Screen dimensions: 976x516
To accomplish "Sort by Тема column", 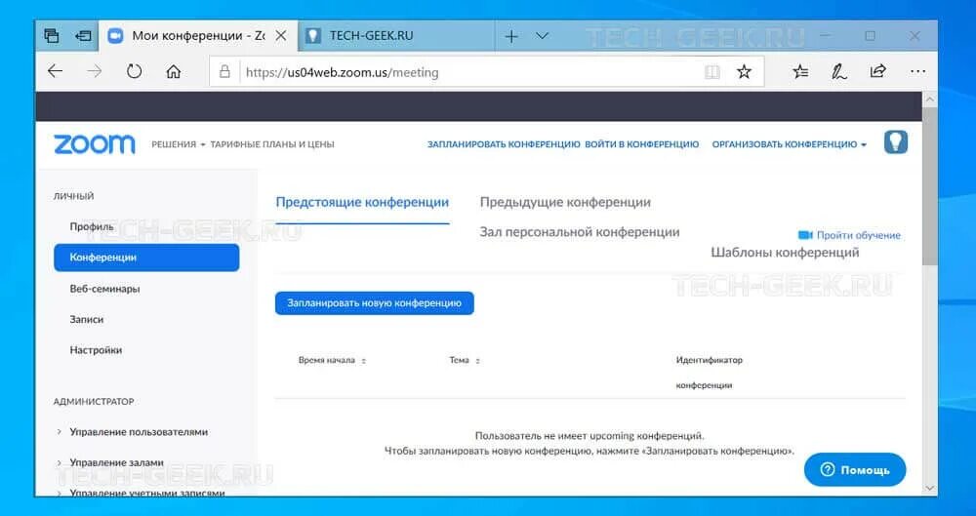I will click(x=465, y=360).
